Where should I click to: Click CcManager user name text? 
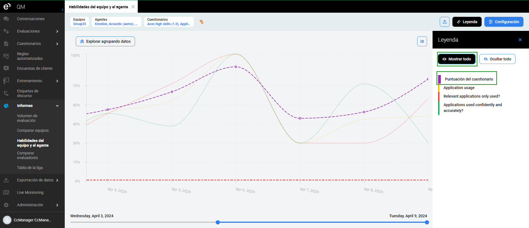click(x=33, y=220)
